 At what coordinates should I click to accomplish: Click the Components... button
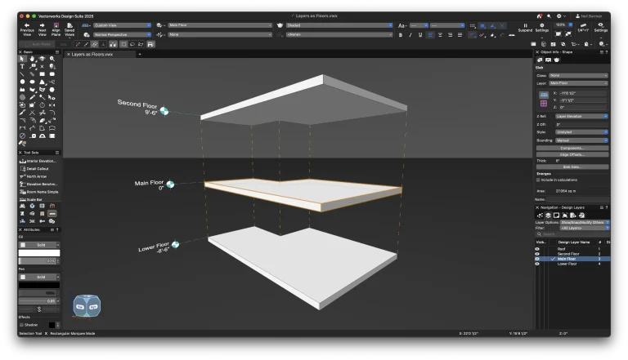tap(572, 148)
